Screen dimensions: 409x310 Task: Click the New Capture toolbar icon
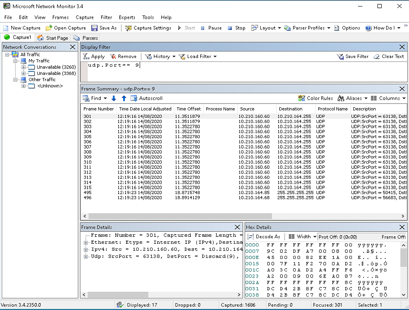click(7, 28)
